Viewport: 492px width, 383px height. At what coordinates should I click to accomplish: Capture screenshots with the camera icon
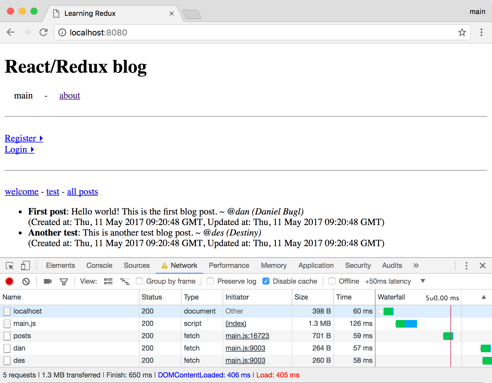pos(48,281)
